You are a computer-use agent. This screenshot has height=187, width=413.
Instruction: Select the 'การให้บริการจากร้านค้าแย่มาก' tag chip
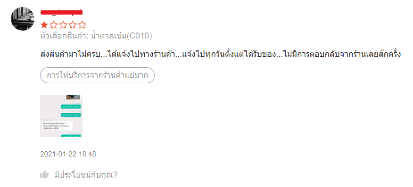(x=97, y=75)
